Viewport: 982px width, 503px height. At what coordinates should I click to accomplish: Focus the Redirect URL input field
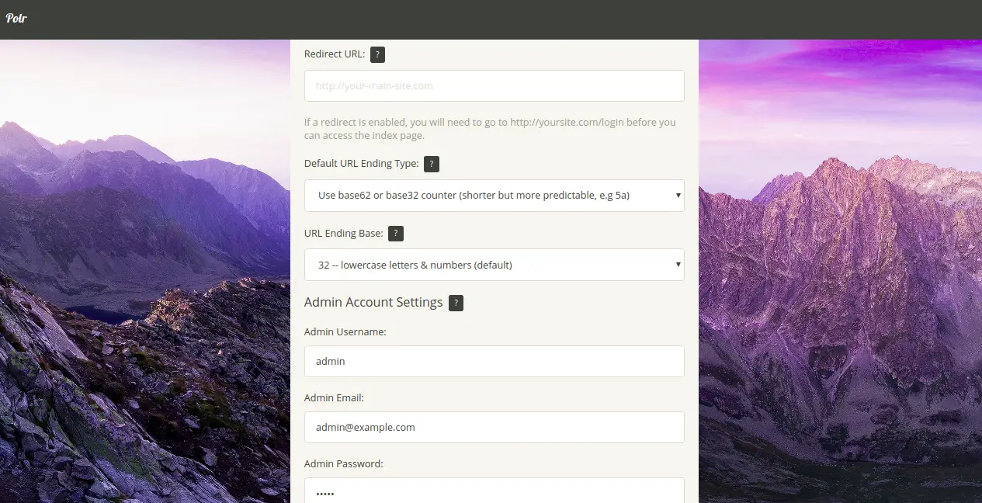[x=494, y=85]
